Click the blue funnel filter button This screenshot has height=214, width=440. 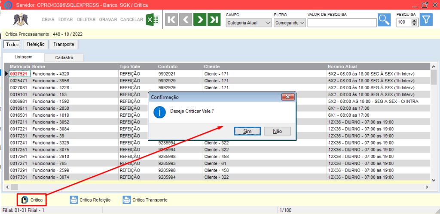click(x=426, y=20)
